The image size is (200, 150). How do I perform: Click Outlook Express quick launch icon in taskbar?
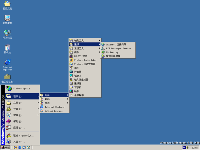click(24, 147)
